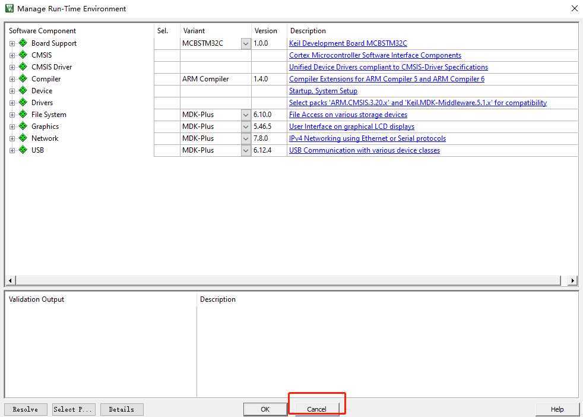This screenshot has width=583, height=417.
Task: Click the Network green diamond icon
Action: [x=23, y=138]
